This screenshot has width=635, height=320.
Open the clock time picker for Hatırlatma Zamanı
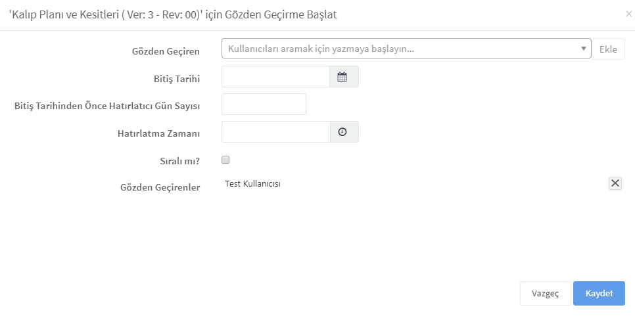pos(344,131)
